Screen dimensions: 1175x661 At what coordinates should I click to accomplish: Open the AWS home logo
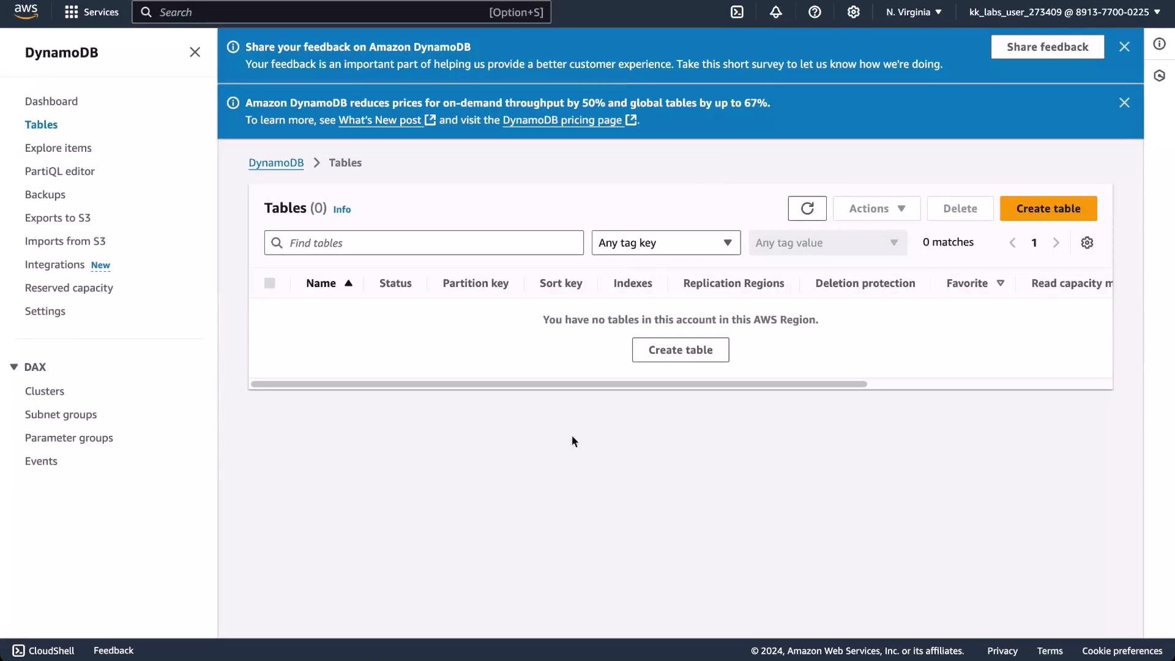26,12
